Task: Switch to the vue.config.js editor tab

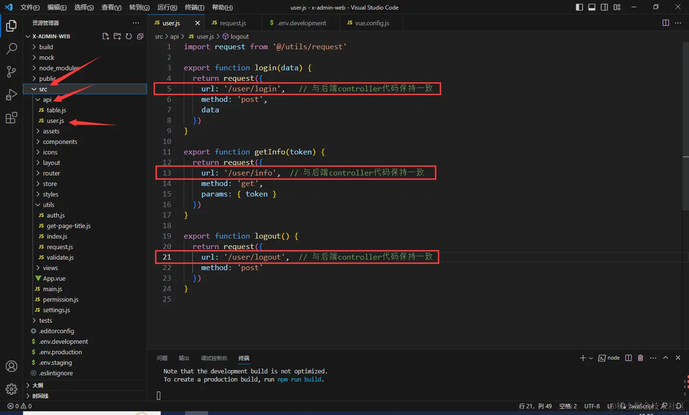Action: point(372,23)
